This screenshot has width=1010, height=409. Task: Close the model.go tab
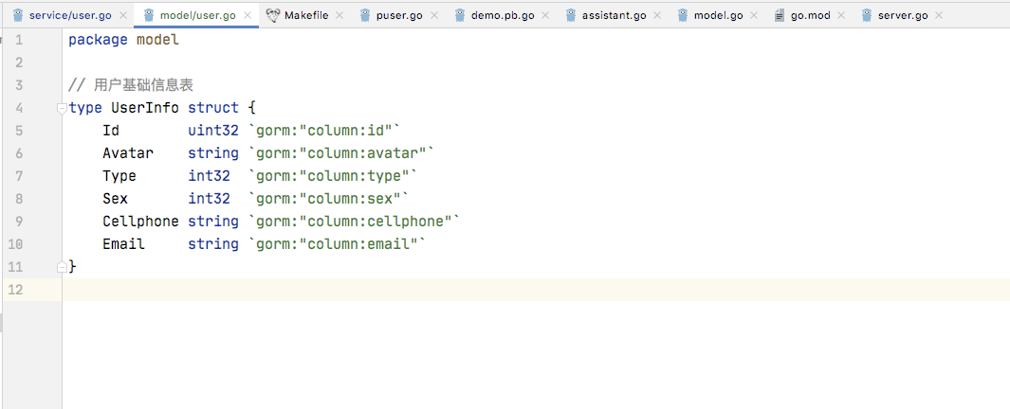(x=754, y=16)
